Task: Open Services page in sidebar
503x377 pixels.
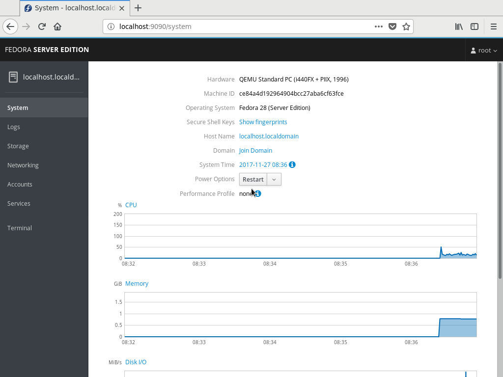Action: pyautogui.click(x=44, y=204)
